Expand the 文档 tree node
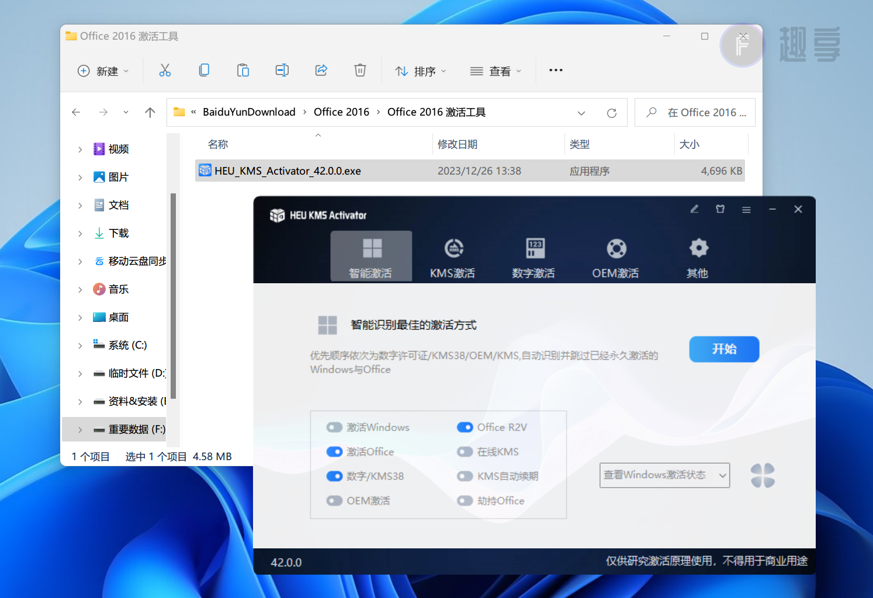Screen dimensions: 873x598 click(x=80, y=205)
